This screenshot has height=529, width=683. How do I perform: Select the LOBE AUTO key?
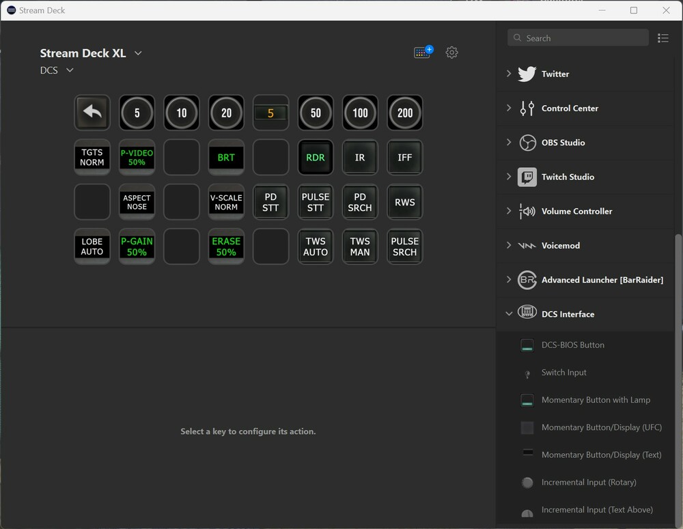point(92,246)
